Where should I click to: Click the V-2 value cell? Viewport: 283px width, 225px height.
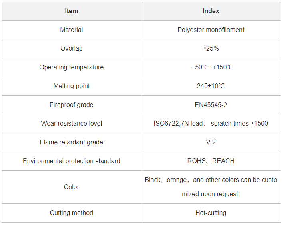(211, 142)
